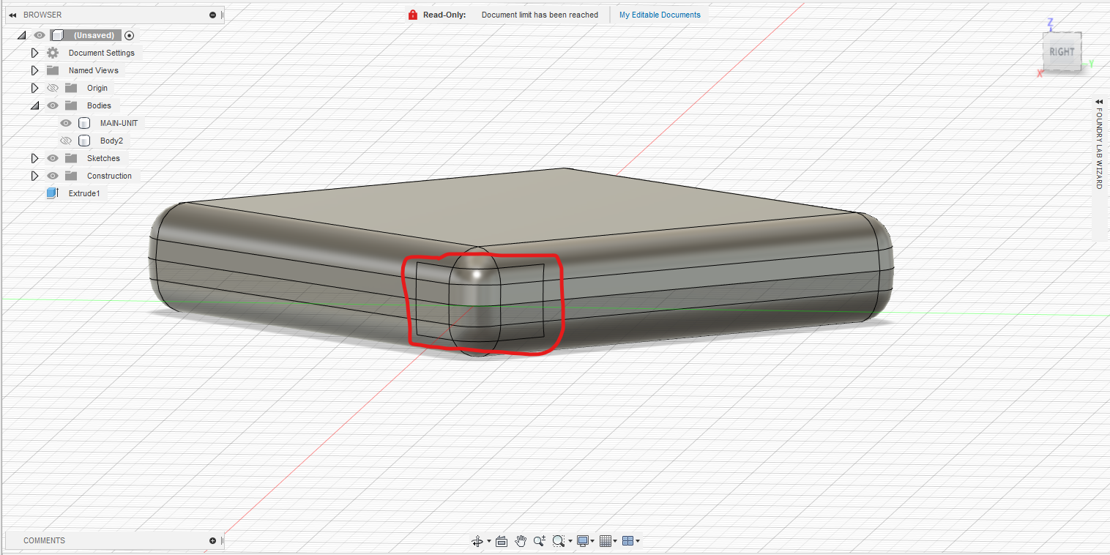This screenshot has height=555, width=1110.
Task: Select the Orbit tool in navigation bar
Action: pyautogui.click(x=477, y=540)
